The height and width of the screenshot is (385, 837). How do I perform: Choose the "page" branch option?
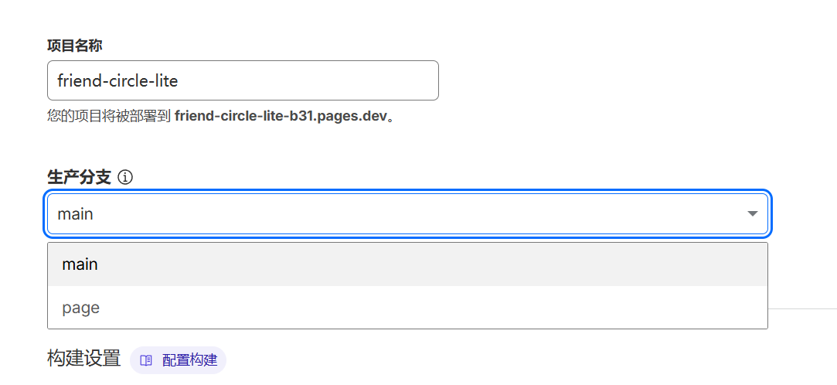point(81,308)
